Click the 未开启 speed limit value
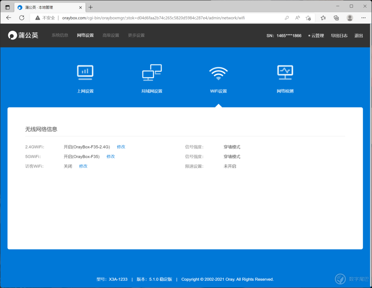Viewport: 372px width, 288px height. (x=230, y=166)
